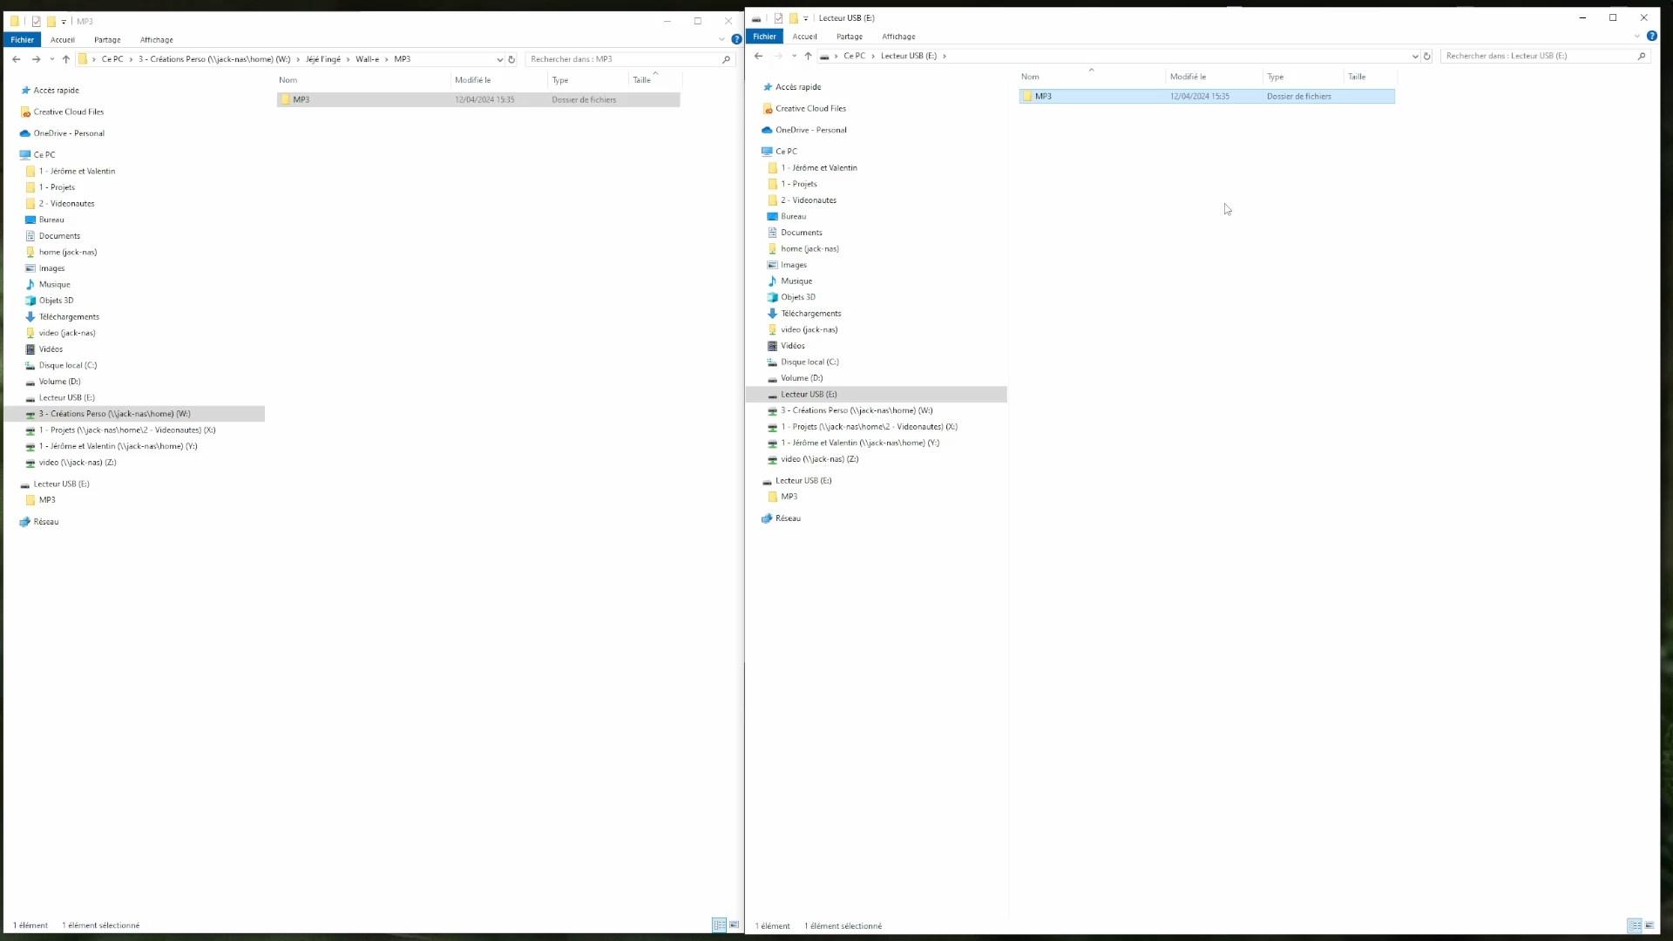
Task: Open Partage tab in Lecteur USB window
Action: coord(850,36)
